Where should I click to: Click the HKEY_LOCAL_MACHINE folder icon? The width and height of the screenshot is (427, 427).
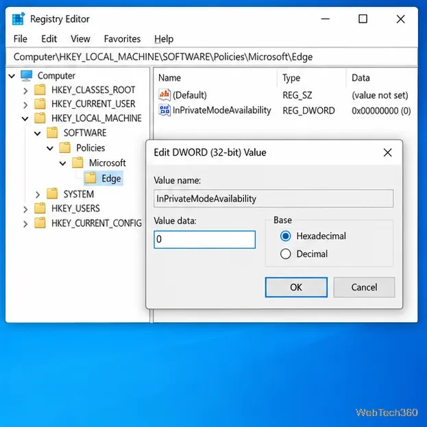pyautogui.click(x=40, y=118)
